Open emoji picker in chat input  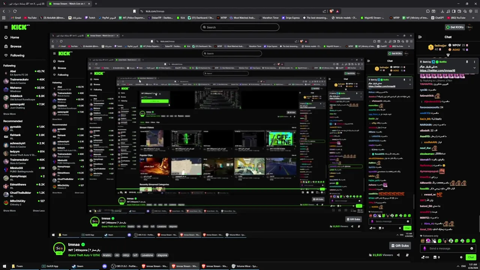click(472, 248)
